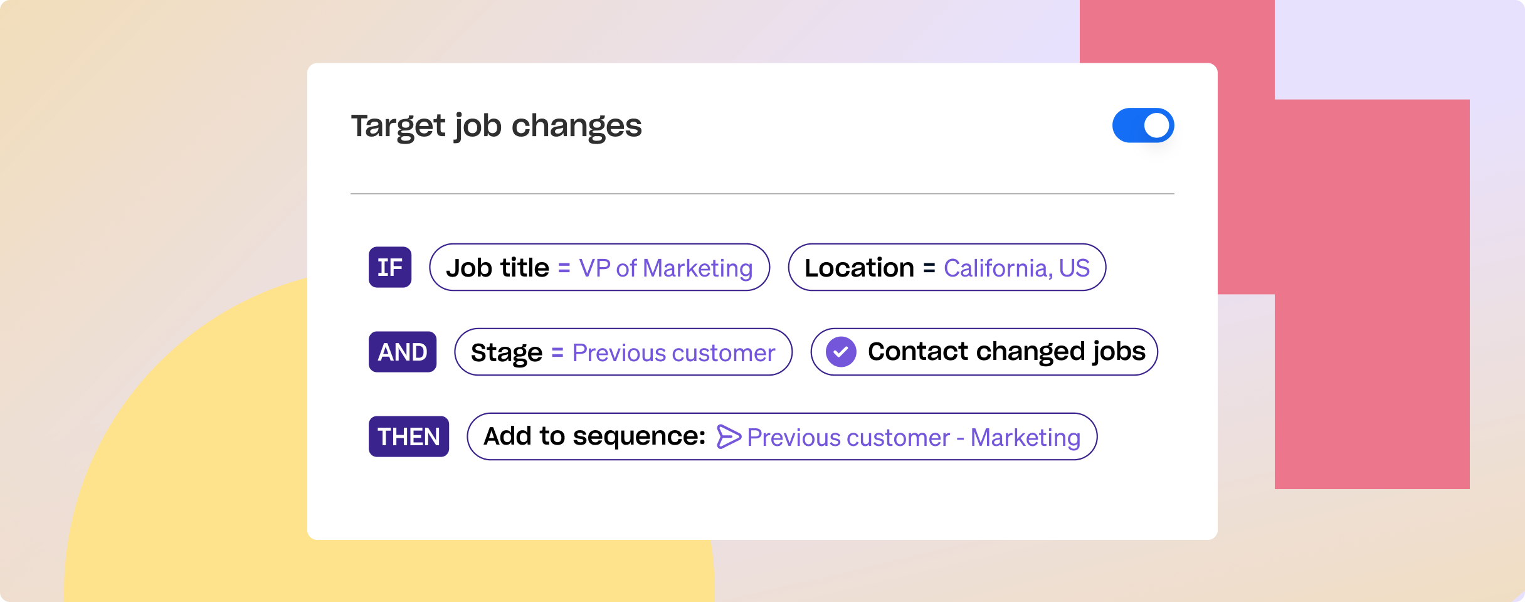The image size is (1525, 602).
Task: Change the Previous customer stage value
Action: click(x=673, y=352)
